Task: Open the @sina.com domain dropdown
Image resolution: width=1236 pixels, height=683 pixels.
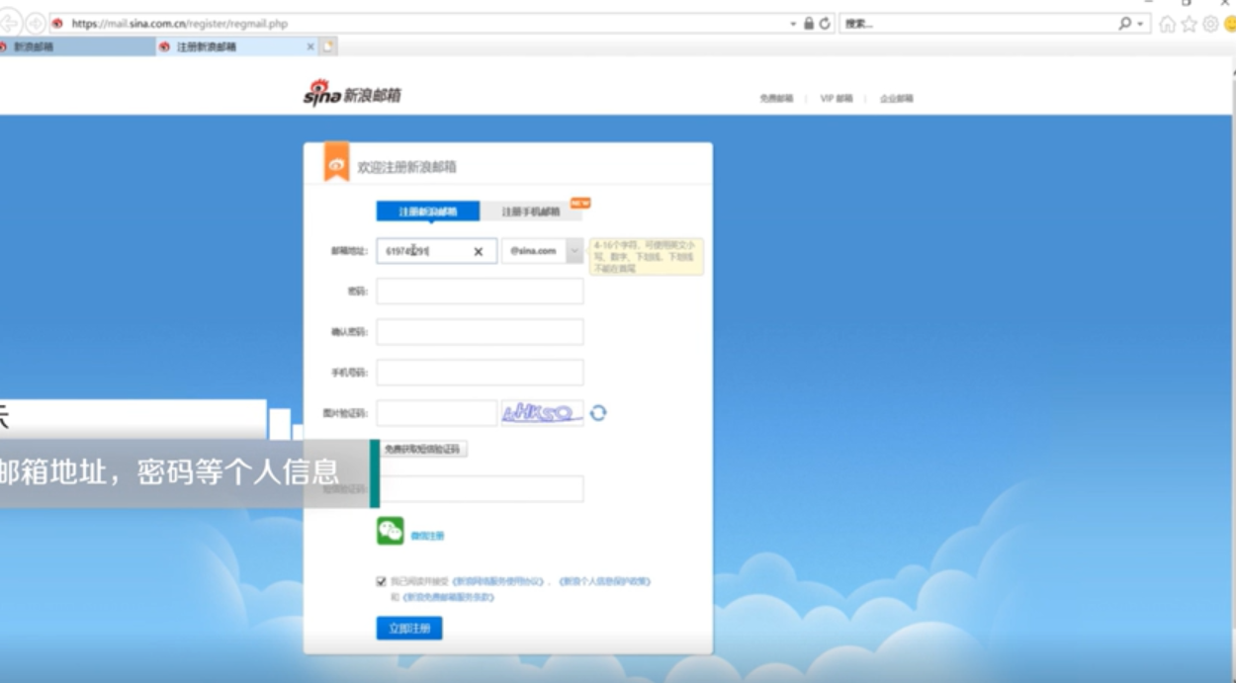Action: (x=574, y=251)
